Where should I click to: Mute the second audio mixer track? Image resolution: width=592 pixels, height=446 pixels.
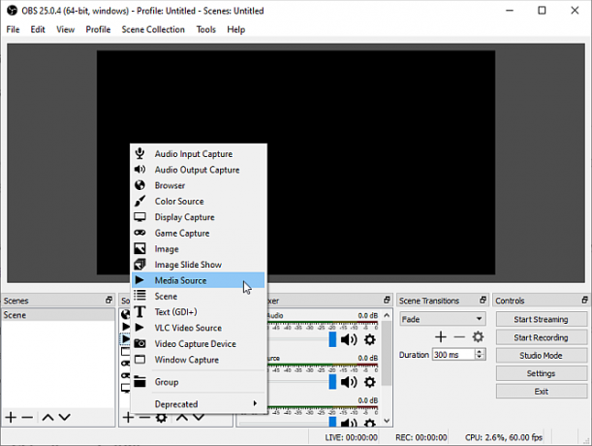(349, 382)
